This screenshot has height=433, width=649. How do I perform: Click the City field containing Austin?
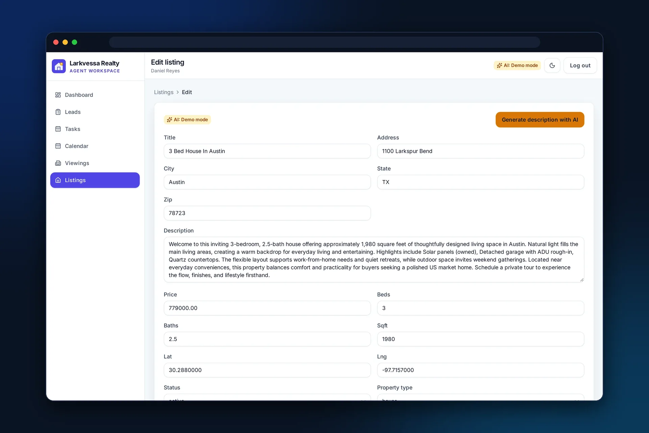tap(267, 182)
